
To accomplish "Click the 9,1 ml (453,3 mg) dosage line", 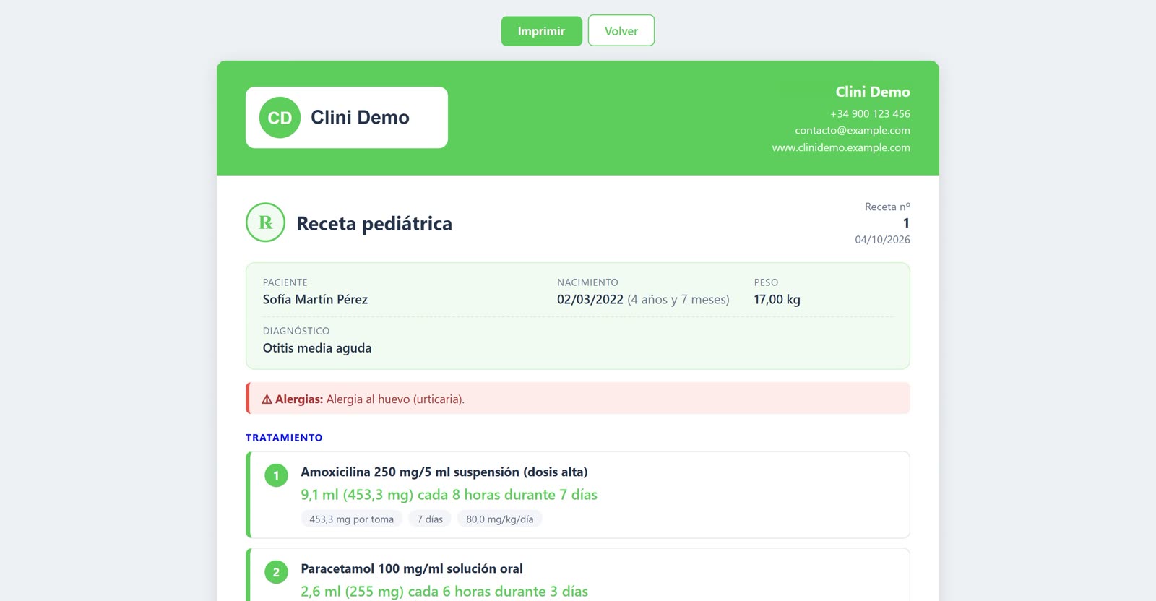I will point(449,495).
